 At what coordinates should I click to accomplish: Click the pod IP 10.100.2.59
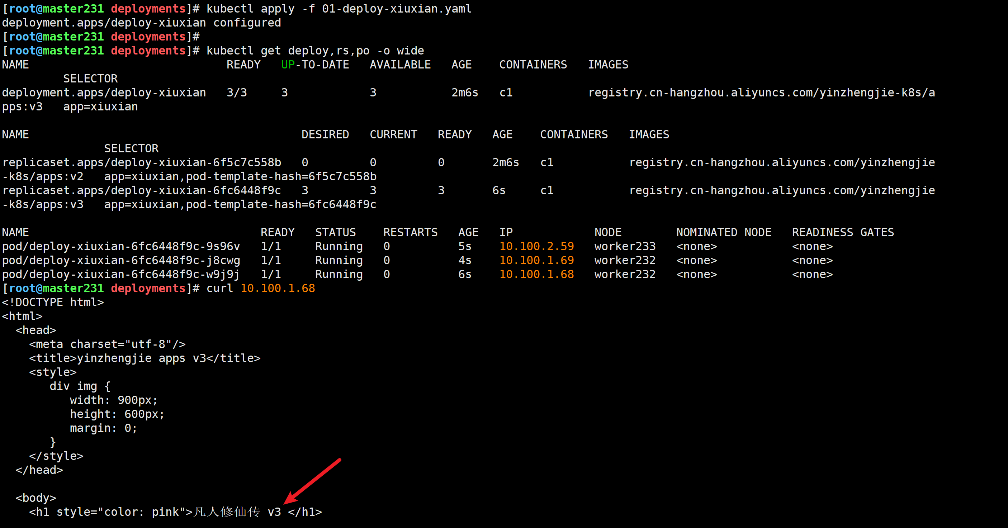point(536,246)
